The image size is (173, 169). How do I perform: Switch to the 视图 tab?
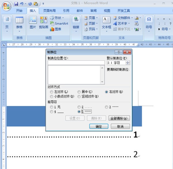click(107, 11)
